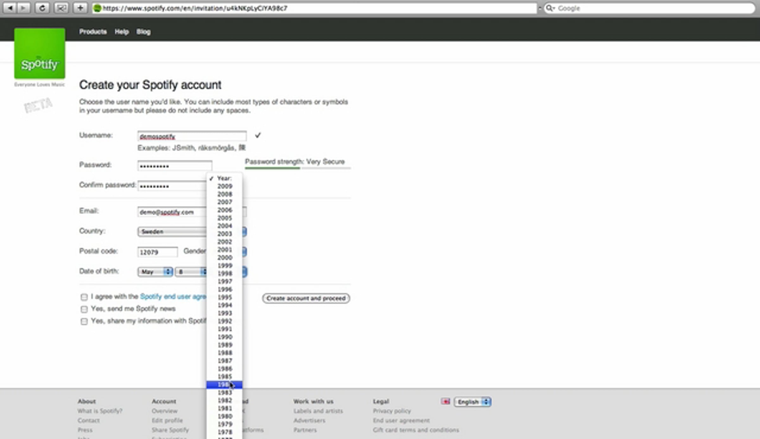Viewport: 760px width, 439px height.
Task: Click the browser back arrow button
Action: click(x=10, y=8)
